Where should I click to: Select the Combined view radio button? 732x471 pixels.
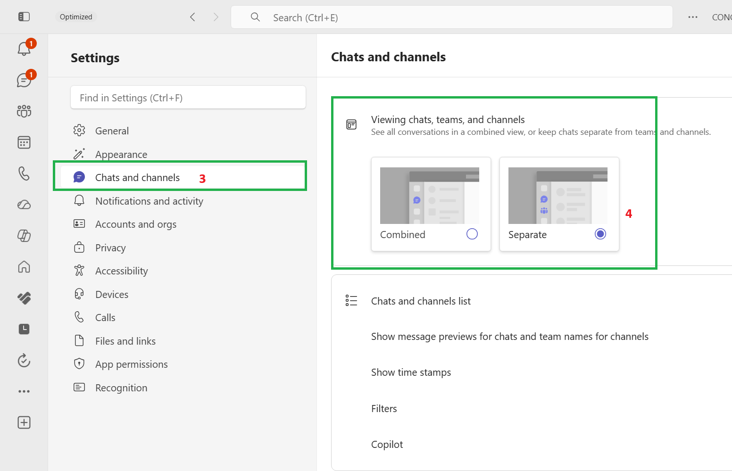pyautogui.click(x=472, y=234)
